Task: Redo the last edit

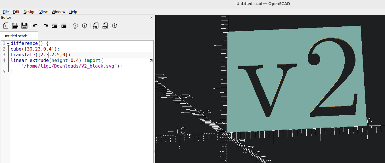Action: pos(45,26)
